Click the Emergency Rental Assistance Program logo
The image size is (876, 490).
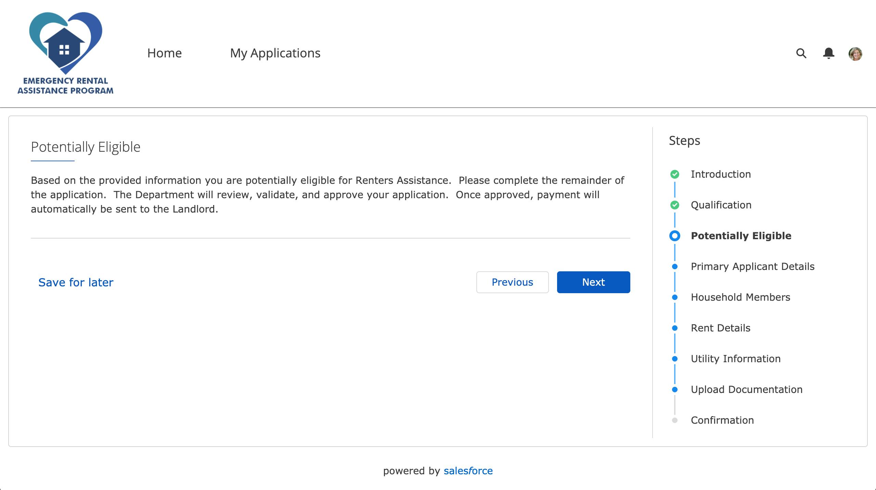tap(65, 53)
